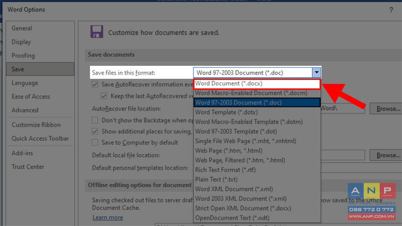Select Word 2003 XML Document (*.xml)
The image size is (402, 226).
click(x=257, y=198)
